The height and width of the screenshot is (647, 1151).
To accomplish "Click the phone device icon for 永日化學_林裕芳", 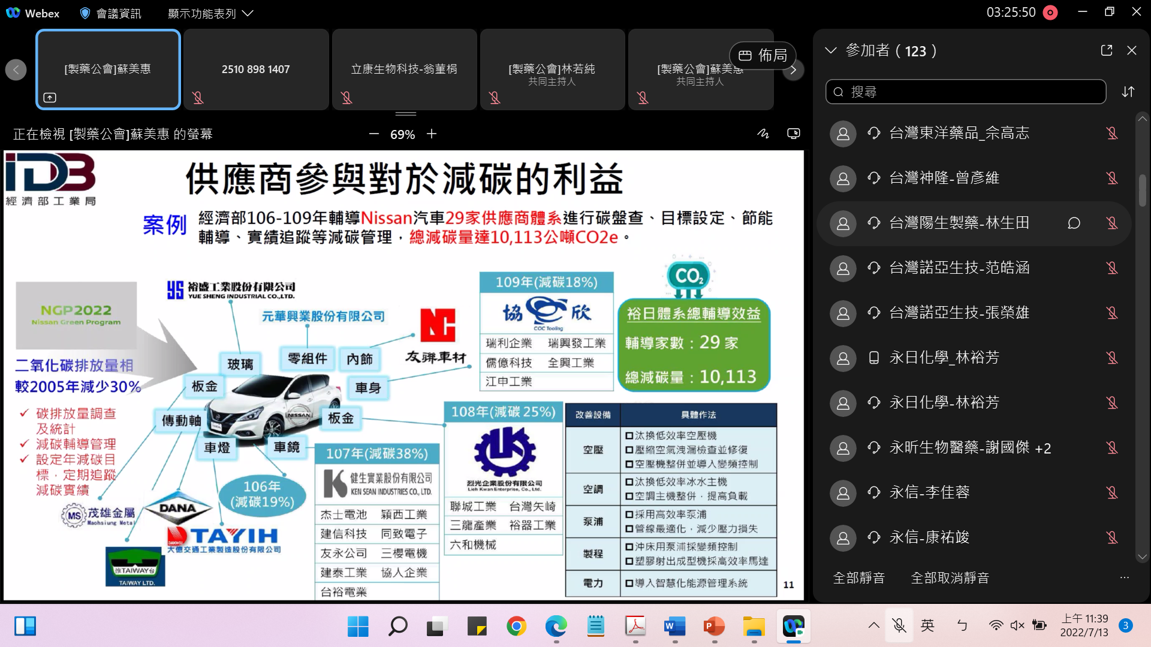I will click(874, 358).
